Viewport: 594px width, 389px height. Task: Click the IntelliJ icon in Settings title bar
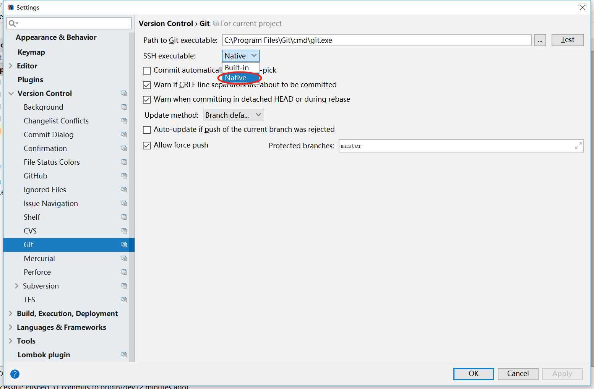pyautogui.click(x=11, y=7)
